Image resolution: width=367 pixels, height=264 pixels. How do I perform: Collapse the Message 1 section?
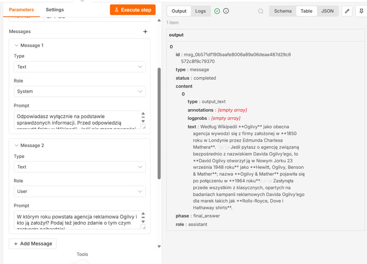[17, 45]
